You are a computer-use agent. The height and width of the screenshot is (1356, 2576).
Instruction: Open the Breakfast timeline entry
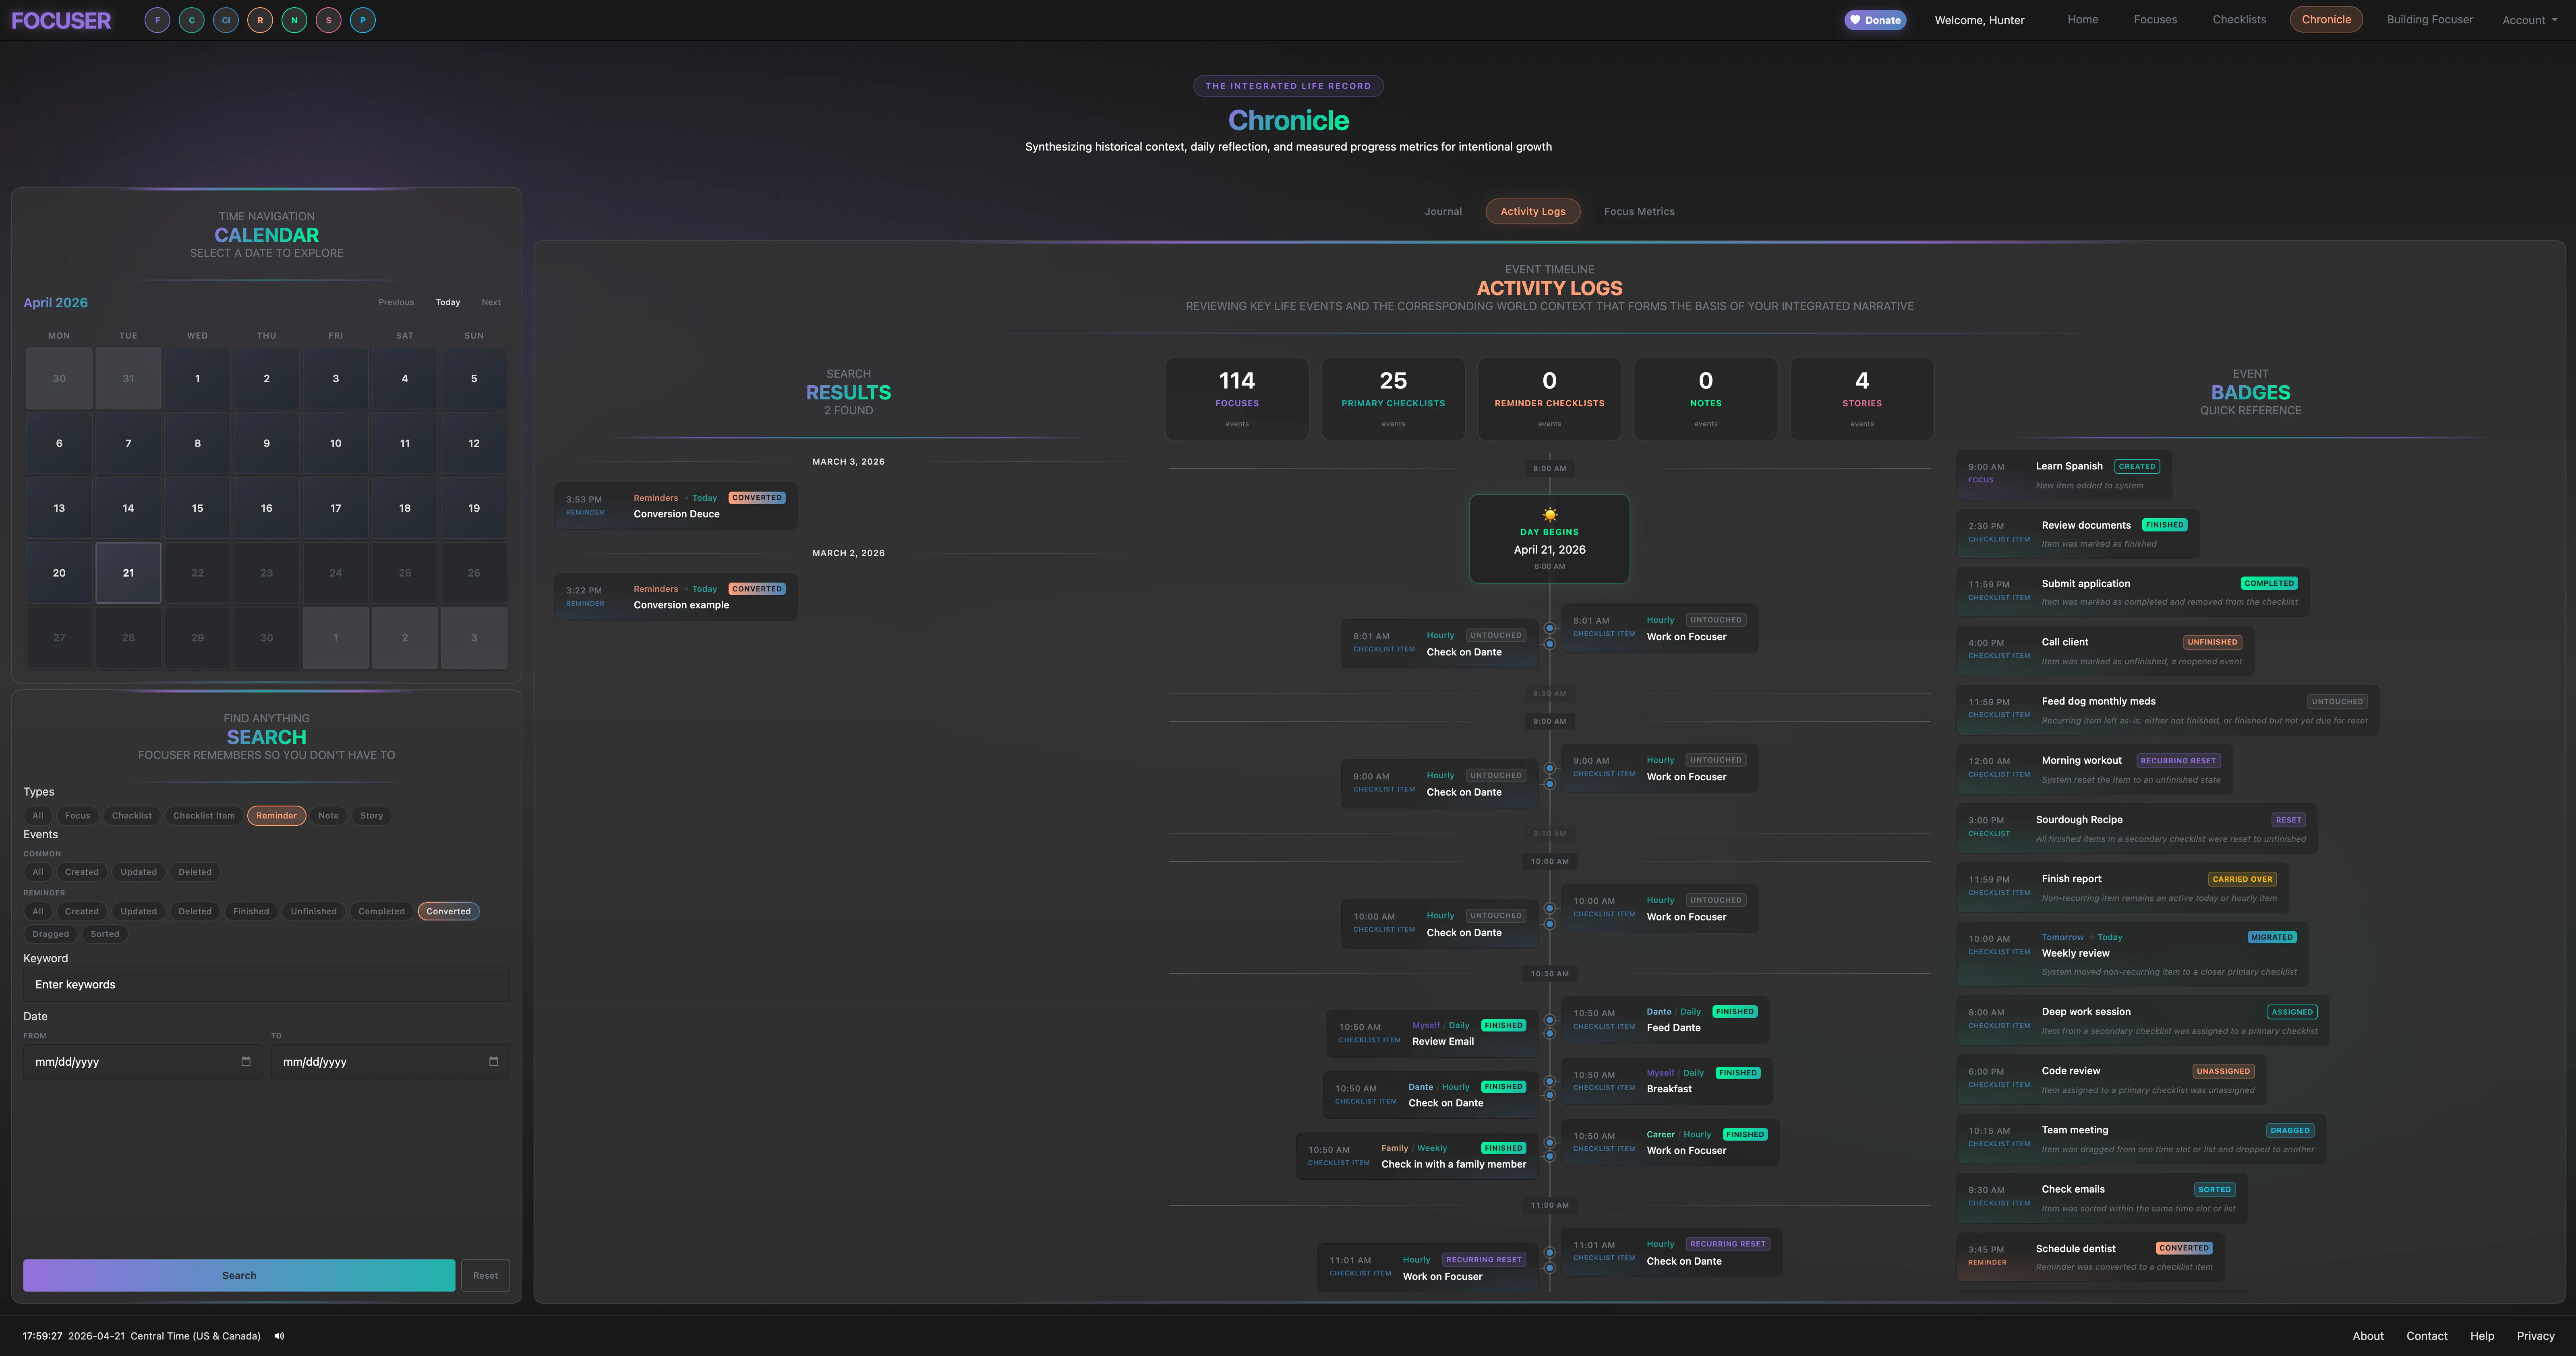click(1667, 1081)
